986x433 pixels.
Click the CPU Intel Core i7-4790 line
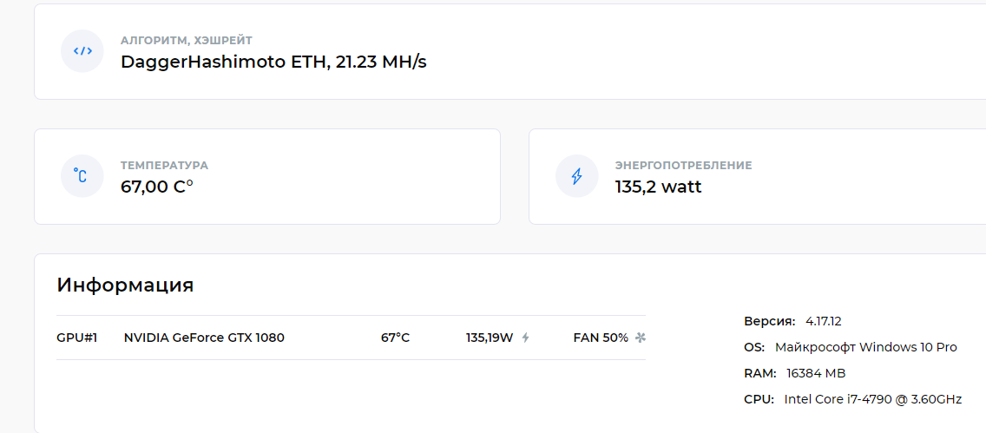852,399
